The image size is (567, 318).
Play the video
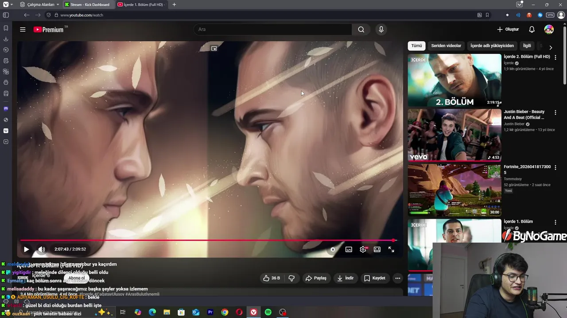pos(26,250)
